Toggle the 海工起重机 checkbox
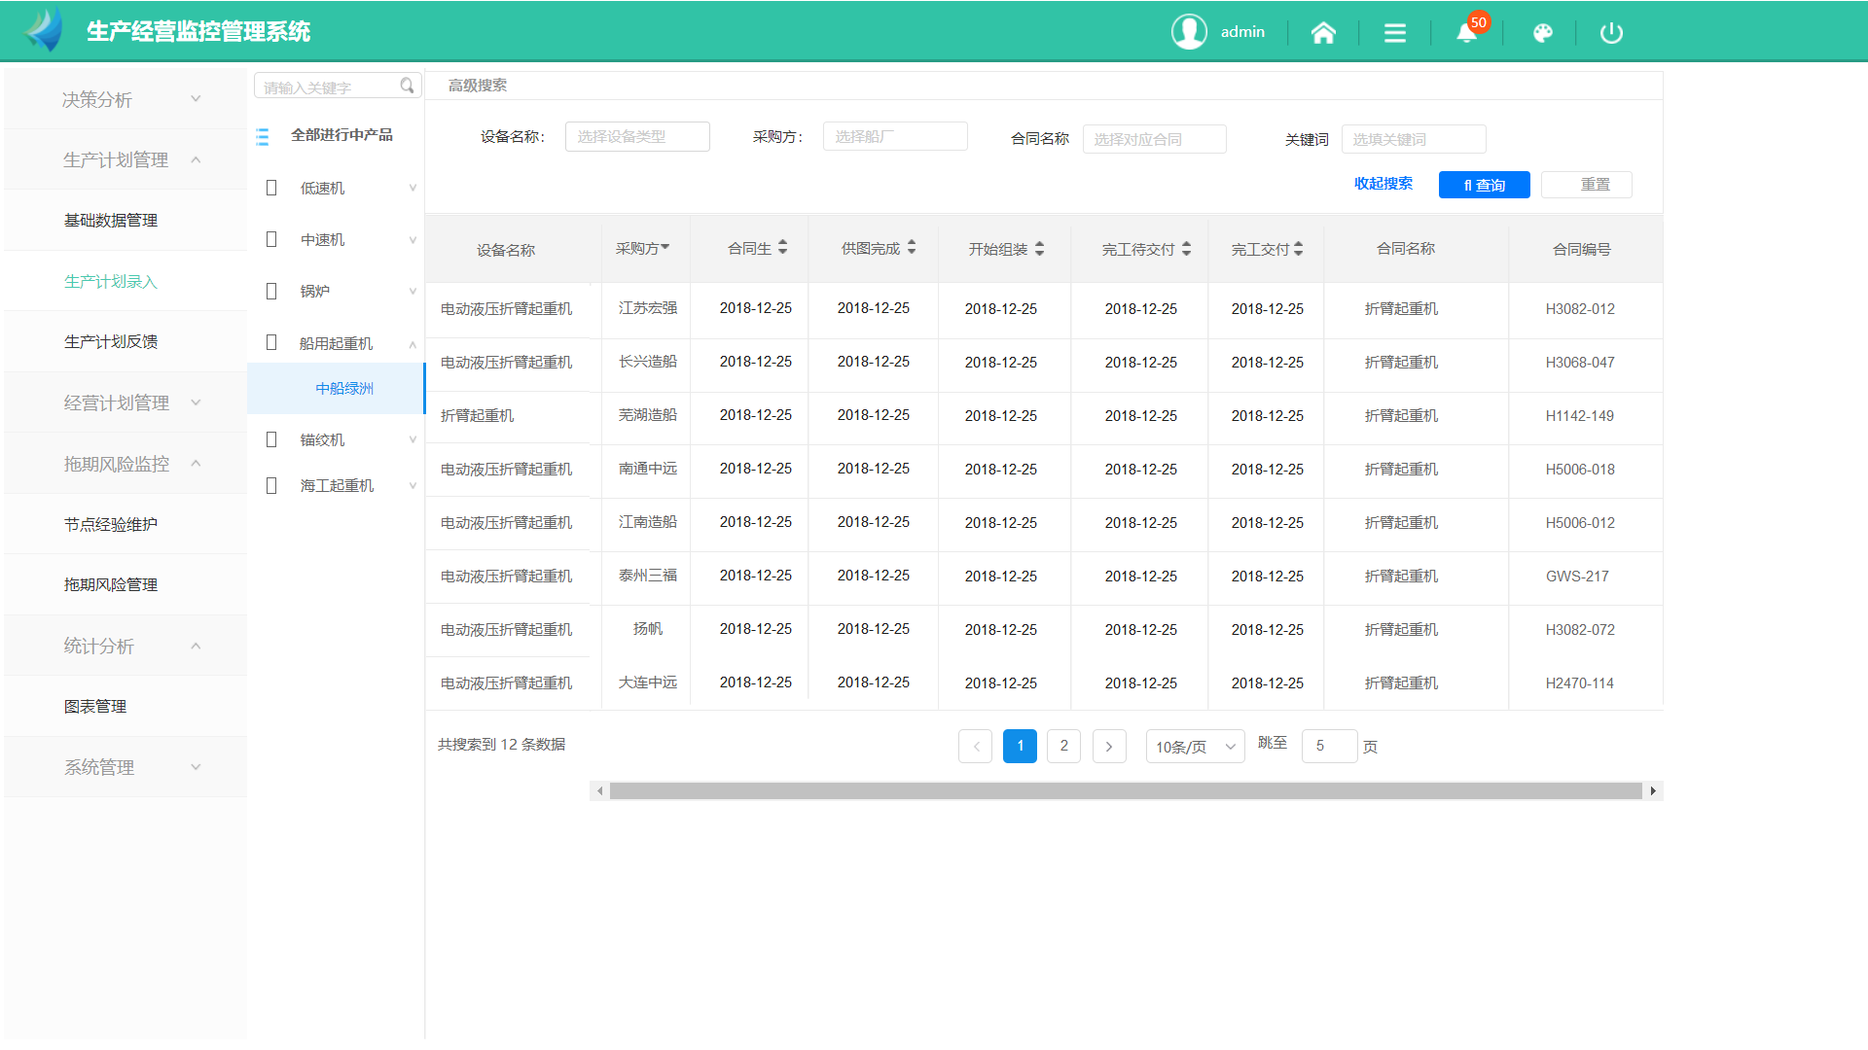This screenshot has width=1868, height=1050. 271,485
